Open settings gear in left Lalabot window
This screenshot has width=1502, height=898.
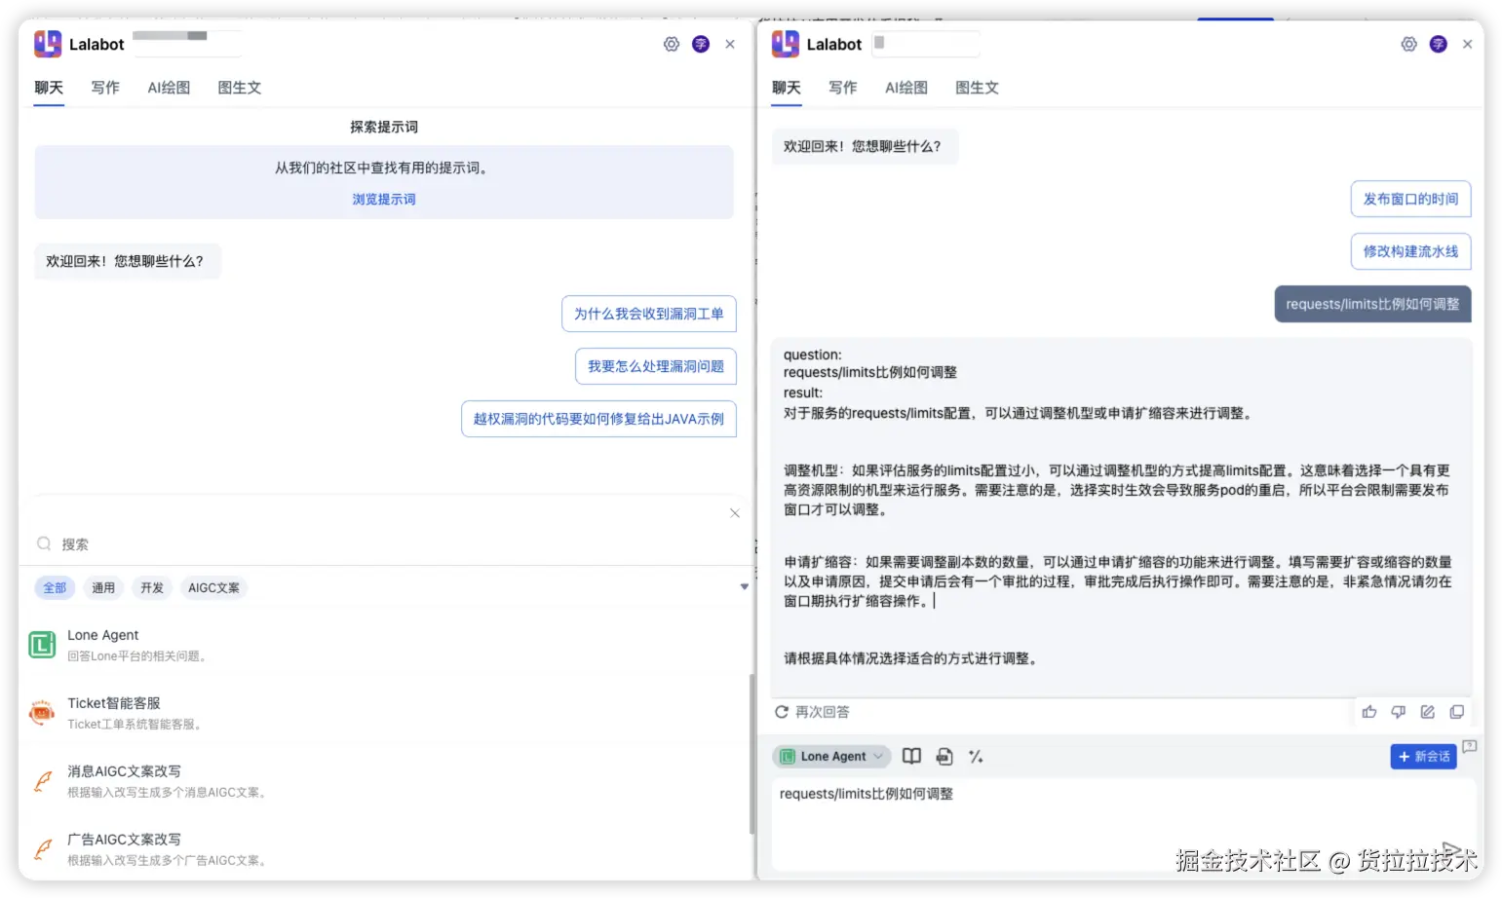672,44
